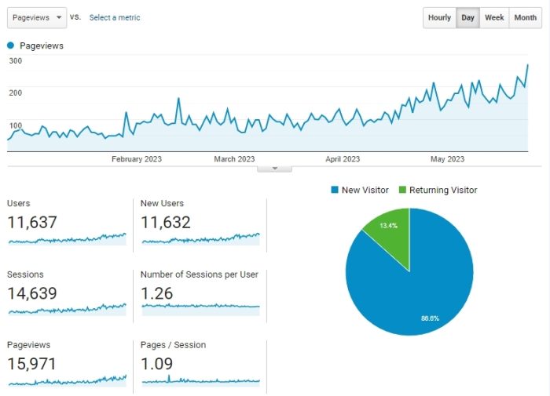
Task: Open the Pageviews sparkline at bottom
Action: tap(67, 380)
